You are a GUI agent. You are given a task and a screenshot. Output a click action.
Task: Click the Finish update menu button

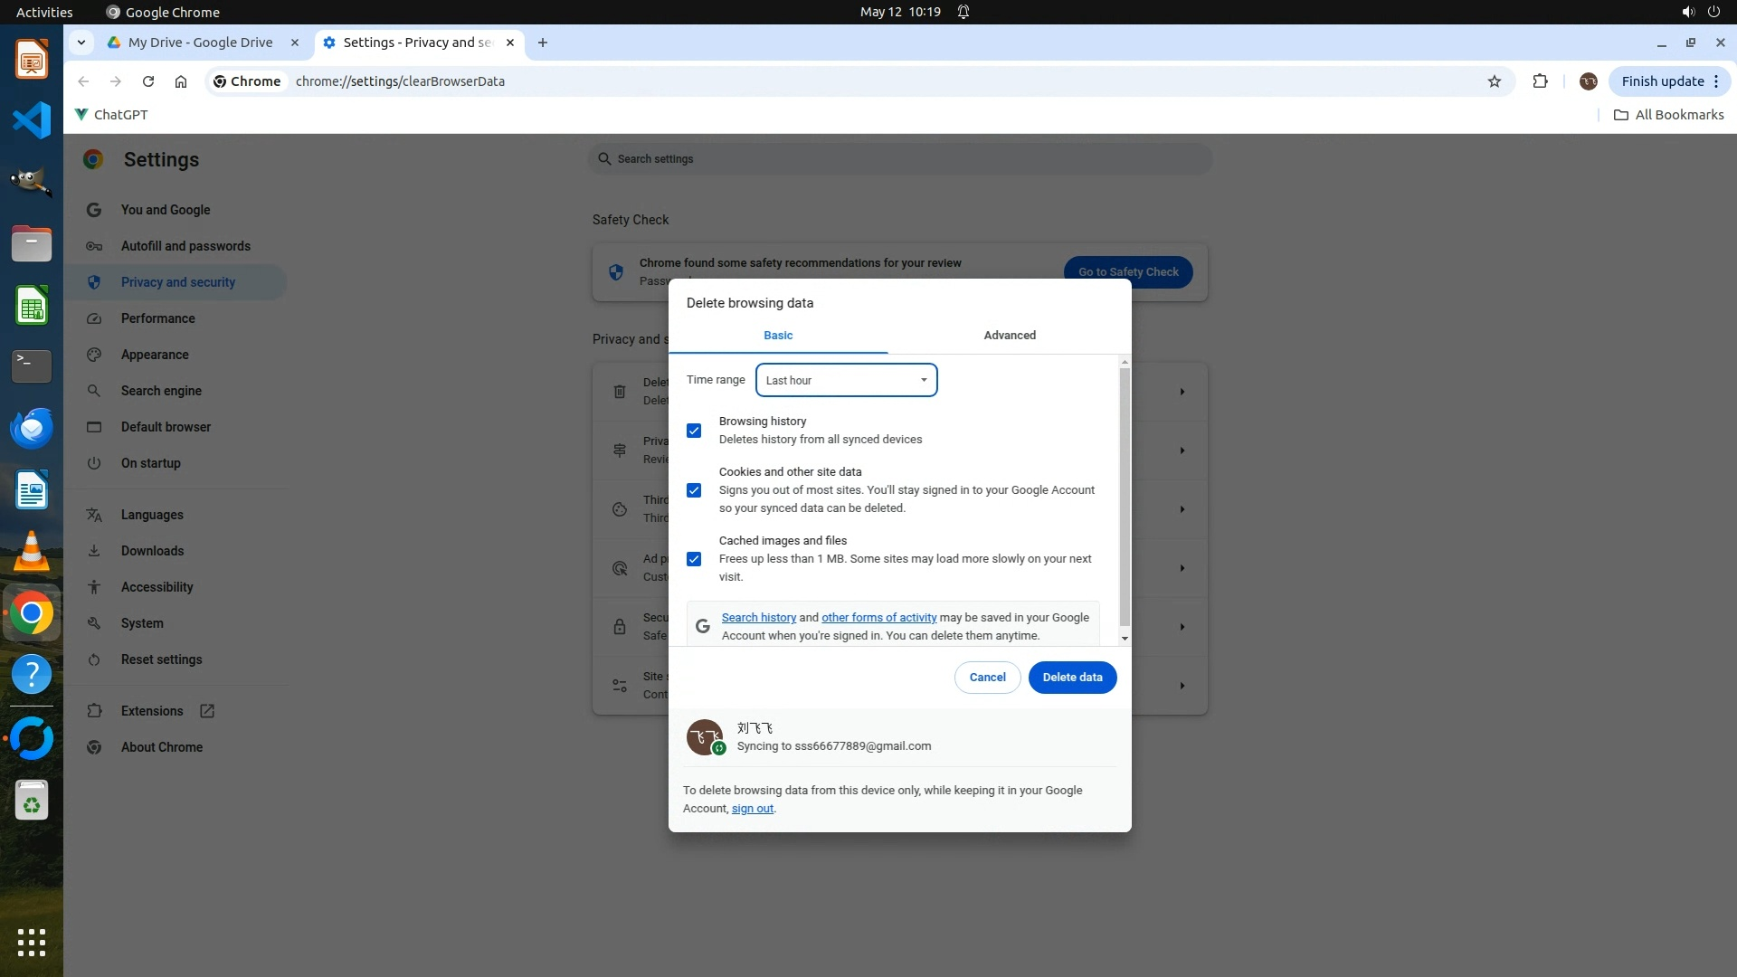click(x=1669, y=81)
